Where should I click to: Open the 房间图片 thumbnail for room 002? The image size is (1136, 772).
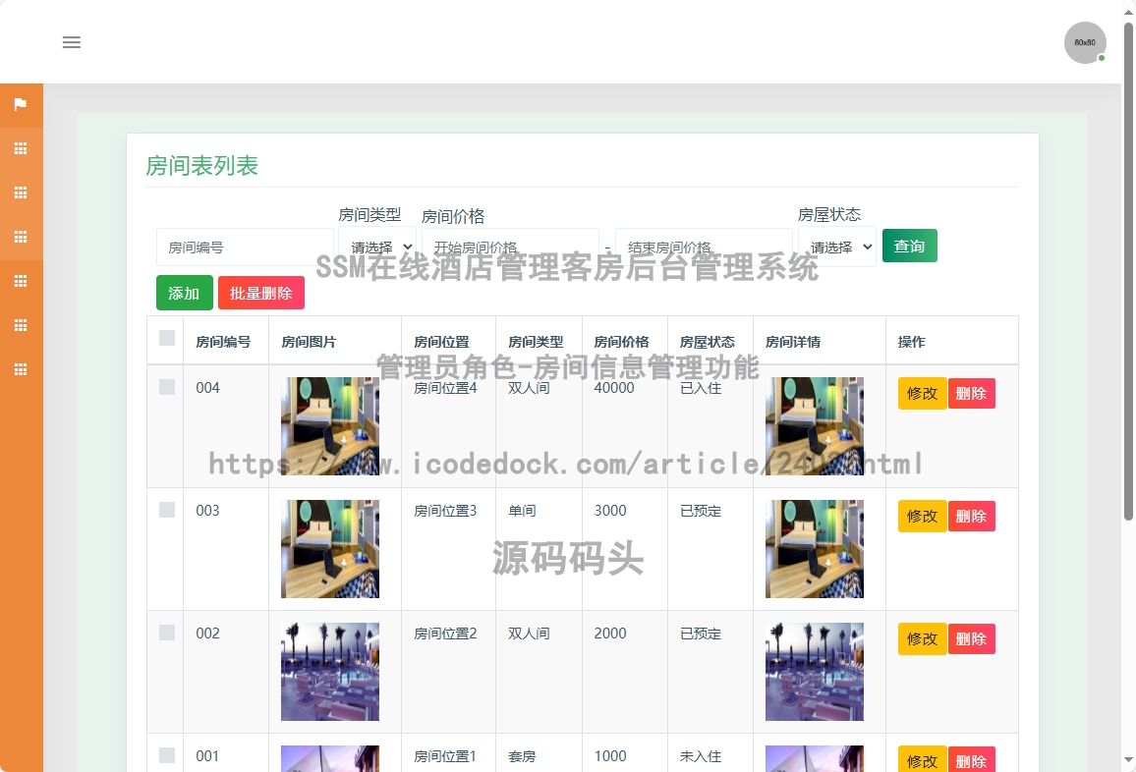[x=329, y=672]
